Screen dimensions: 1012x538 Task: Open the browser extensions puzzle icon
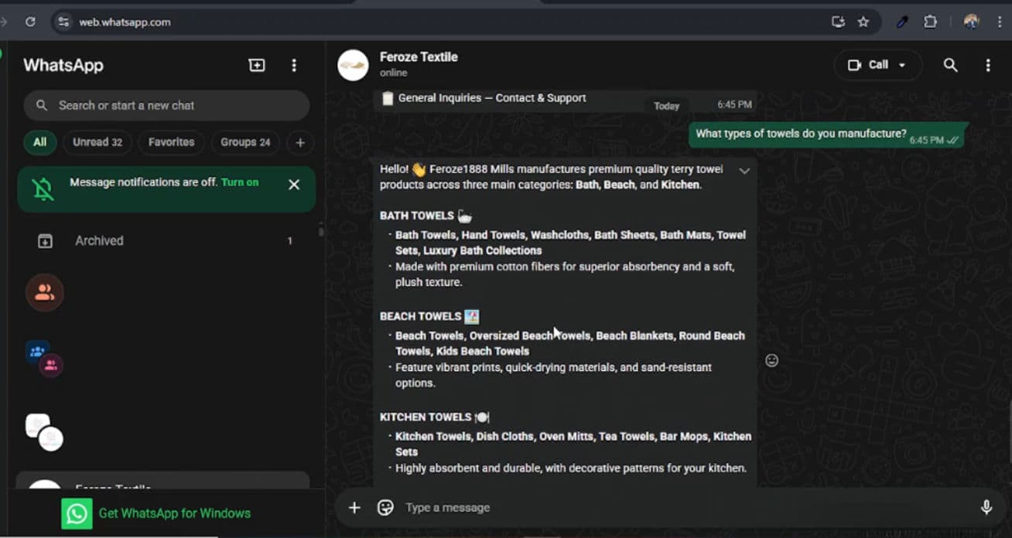[930, 22]
